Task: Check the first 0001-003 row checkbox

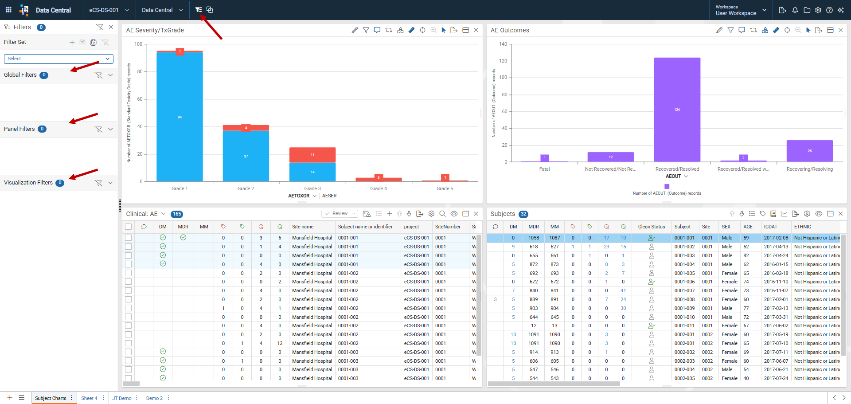Action: click(x=129, y=352)
